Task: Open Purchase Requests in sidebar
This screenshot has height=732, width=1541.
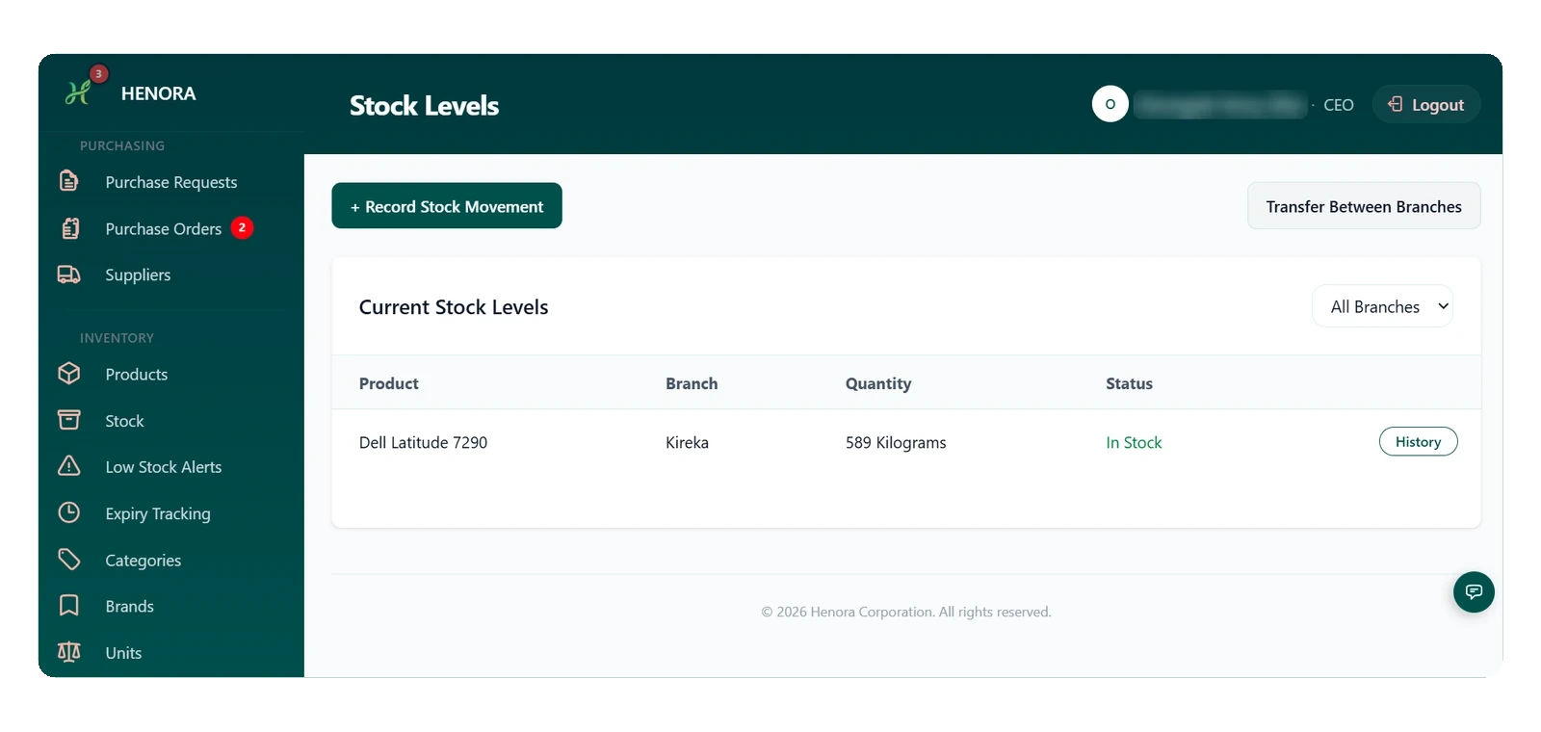Action: [x=171, y=182]
